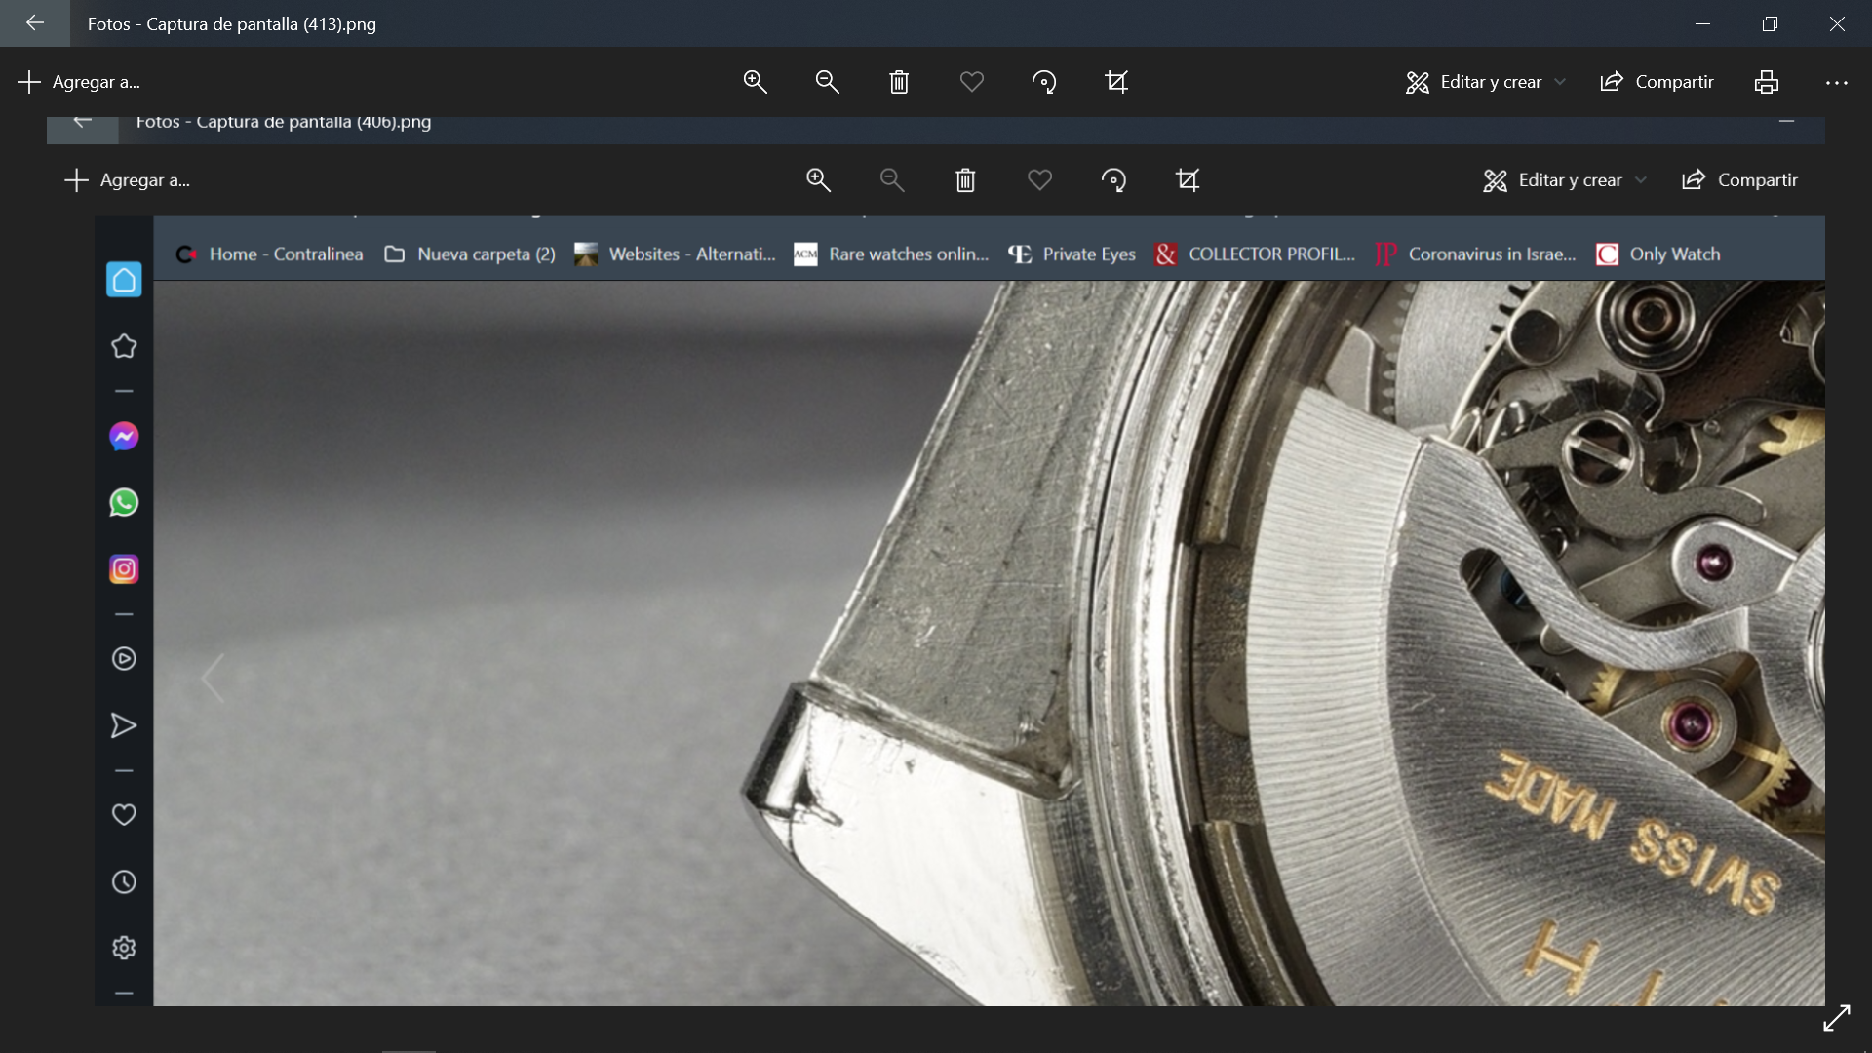
Task: Click the zoom in magnifier icon
Action: (755, 82)
